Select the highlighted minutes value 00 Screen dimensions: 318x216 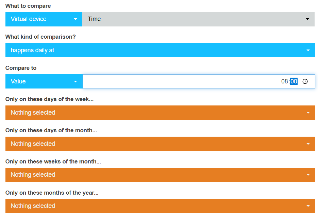click(x=294, y=81)
